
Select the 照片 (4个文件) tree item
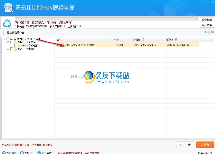[27, 49]
